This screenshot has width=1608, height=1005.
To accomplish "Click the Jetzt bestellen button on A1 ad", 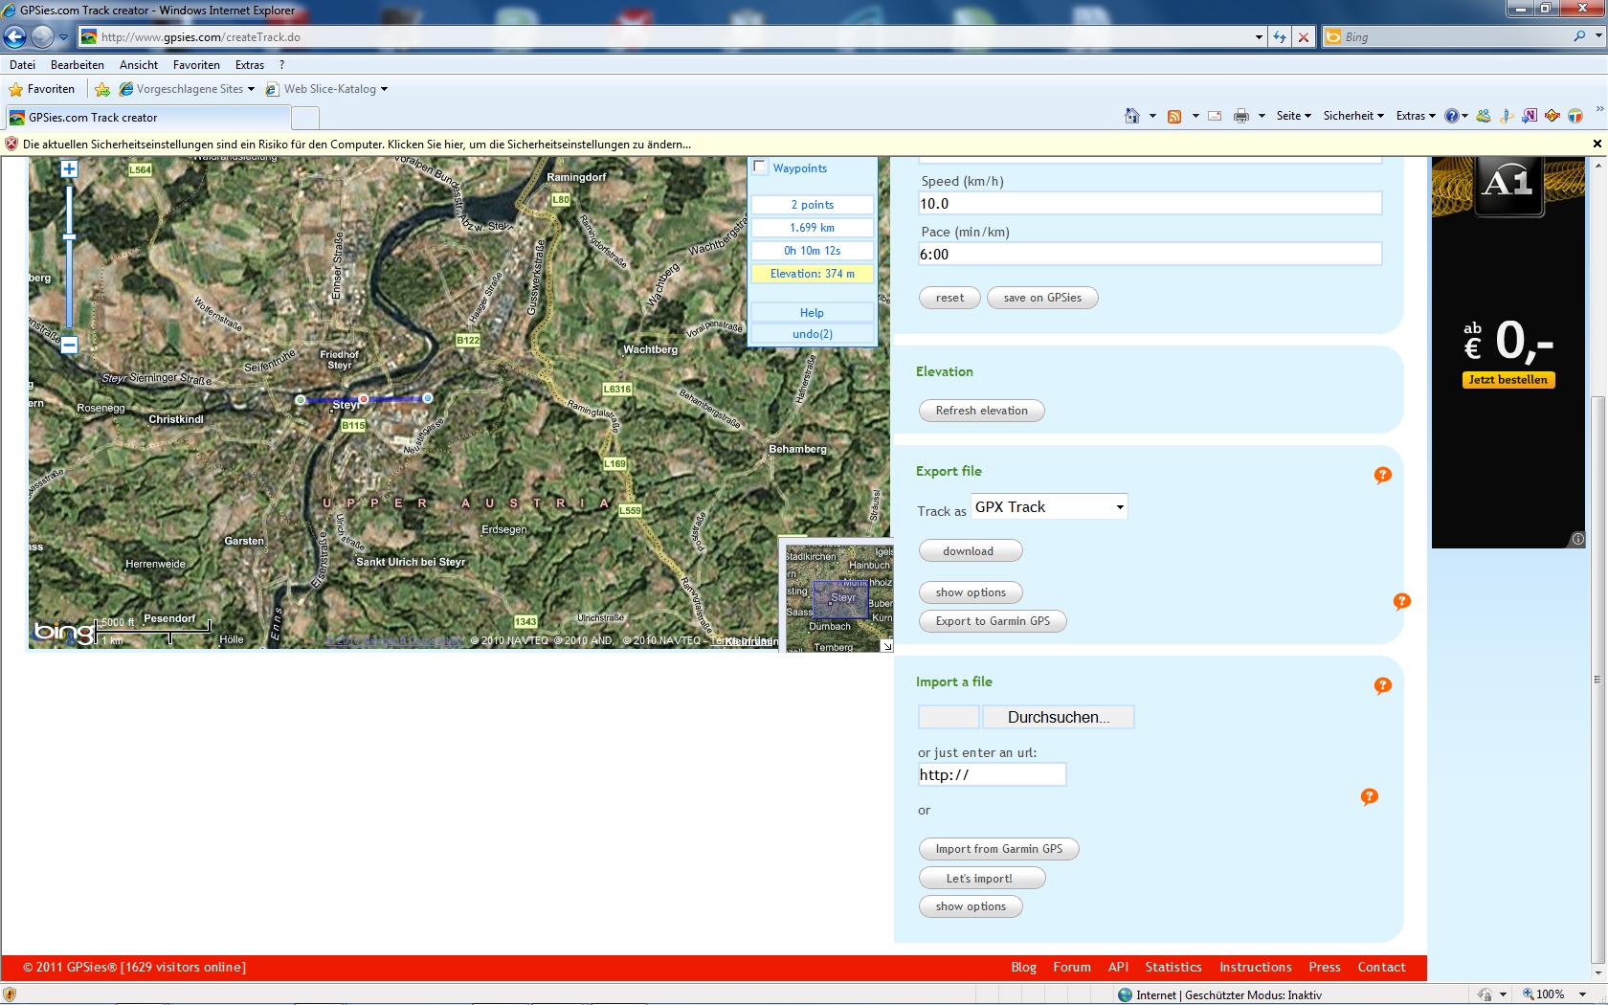I will [1507, 380].
